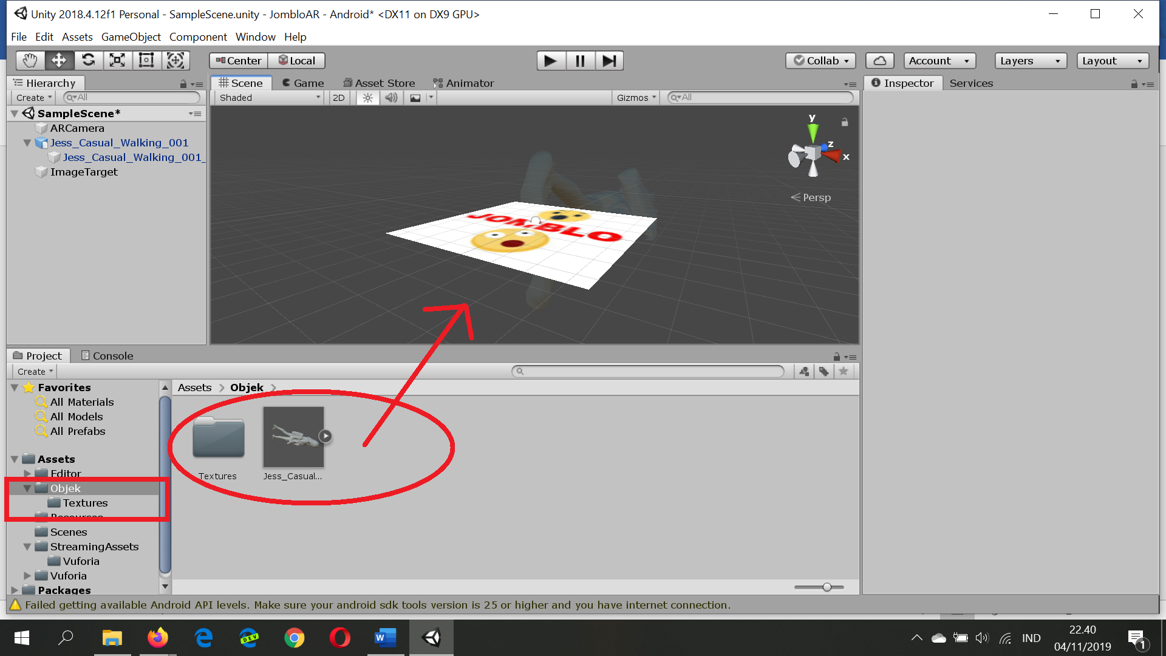Click the gizmo red X axis cone
This screenshot has height=656, width=1166.
832,155
